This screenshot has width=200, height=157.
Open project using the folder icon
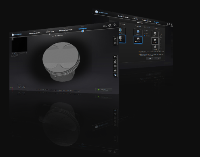click(115, 57)
